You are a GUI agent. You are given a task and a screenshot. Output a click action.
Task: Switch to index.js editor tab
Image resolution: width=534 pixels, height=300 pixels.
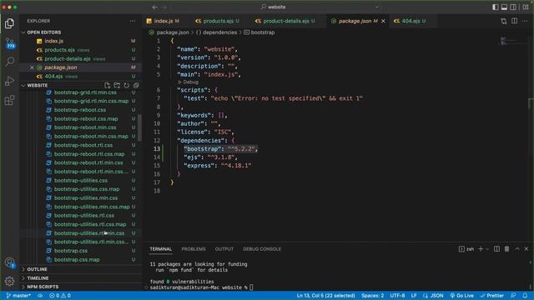[x=164, y=21]
